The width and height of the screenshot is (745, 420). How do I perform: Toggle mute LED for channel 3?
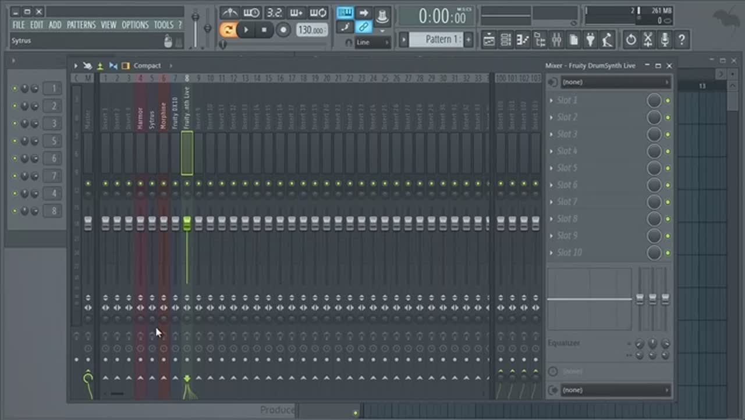tap(15, 123)
